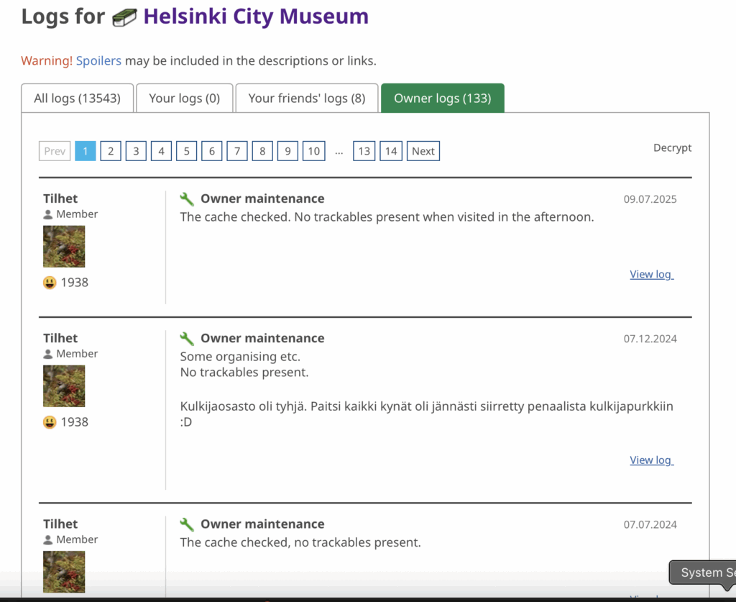Open the Helsinki City Museum cache link
736x602 pixels.
[x=256, y=17]
